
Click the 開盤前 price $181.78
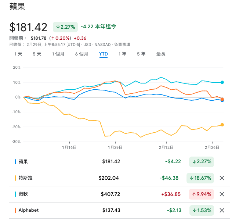pos(39,38)
